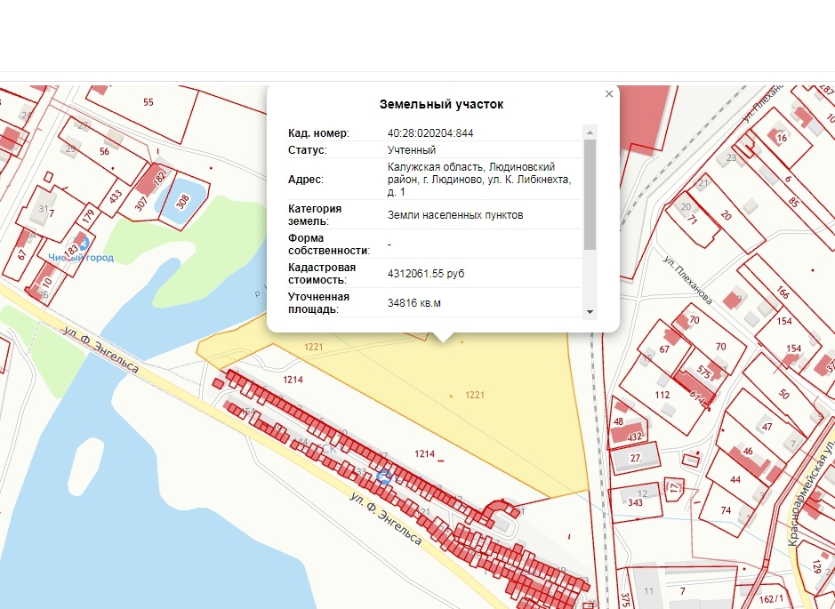This screenshot has height=609, width=835.
Task: Click the ул. Плеханова street label
Action: point(688,279)
